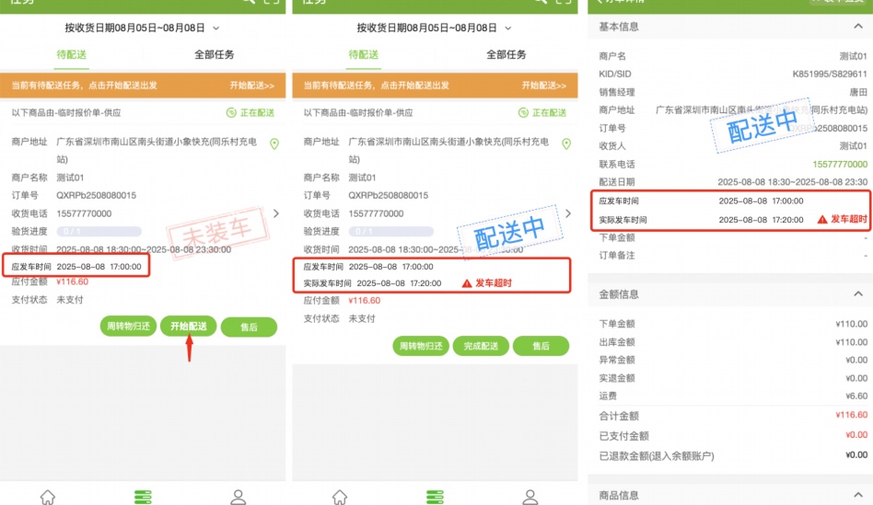Open the date range dropdown on 完成配送 screen
The width and height of the screenshot is (873, 505).
pyautogui.click(x=508, y=29)
